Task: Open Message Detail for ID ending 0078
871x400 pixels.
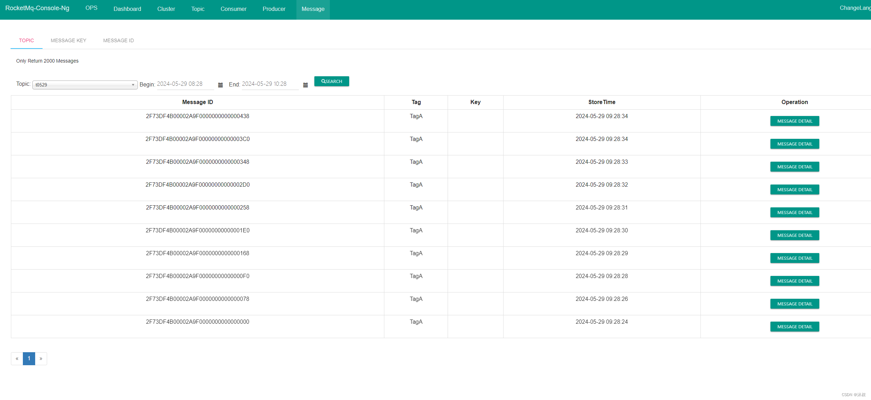Action: point(795,304)
